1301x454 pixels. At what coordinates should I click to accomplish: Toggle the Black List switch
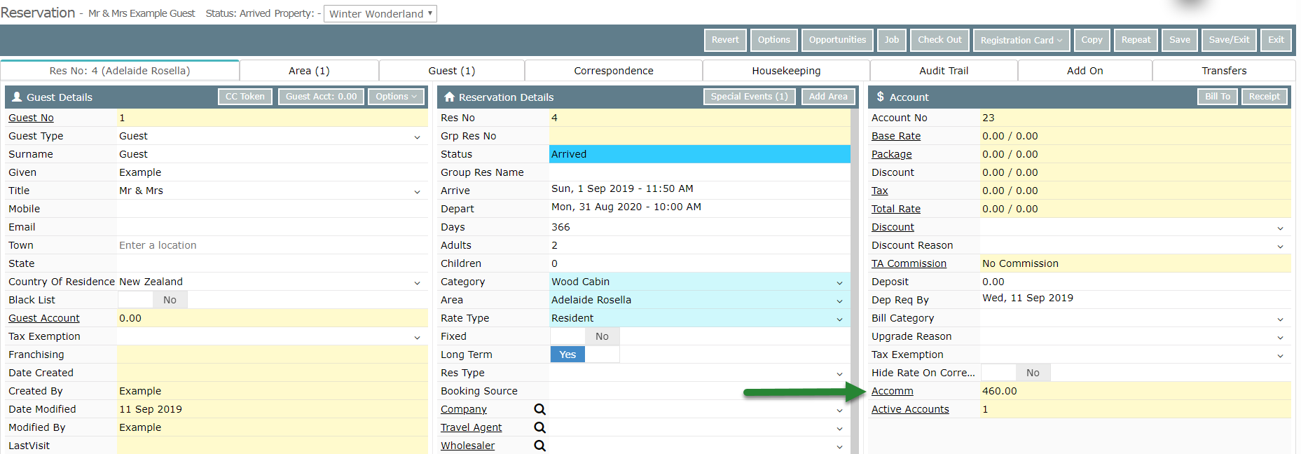pos(153,300)
